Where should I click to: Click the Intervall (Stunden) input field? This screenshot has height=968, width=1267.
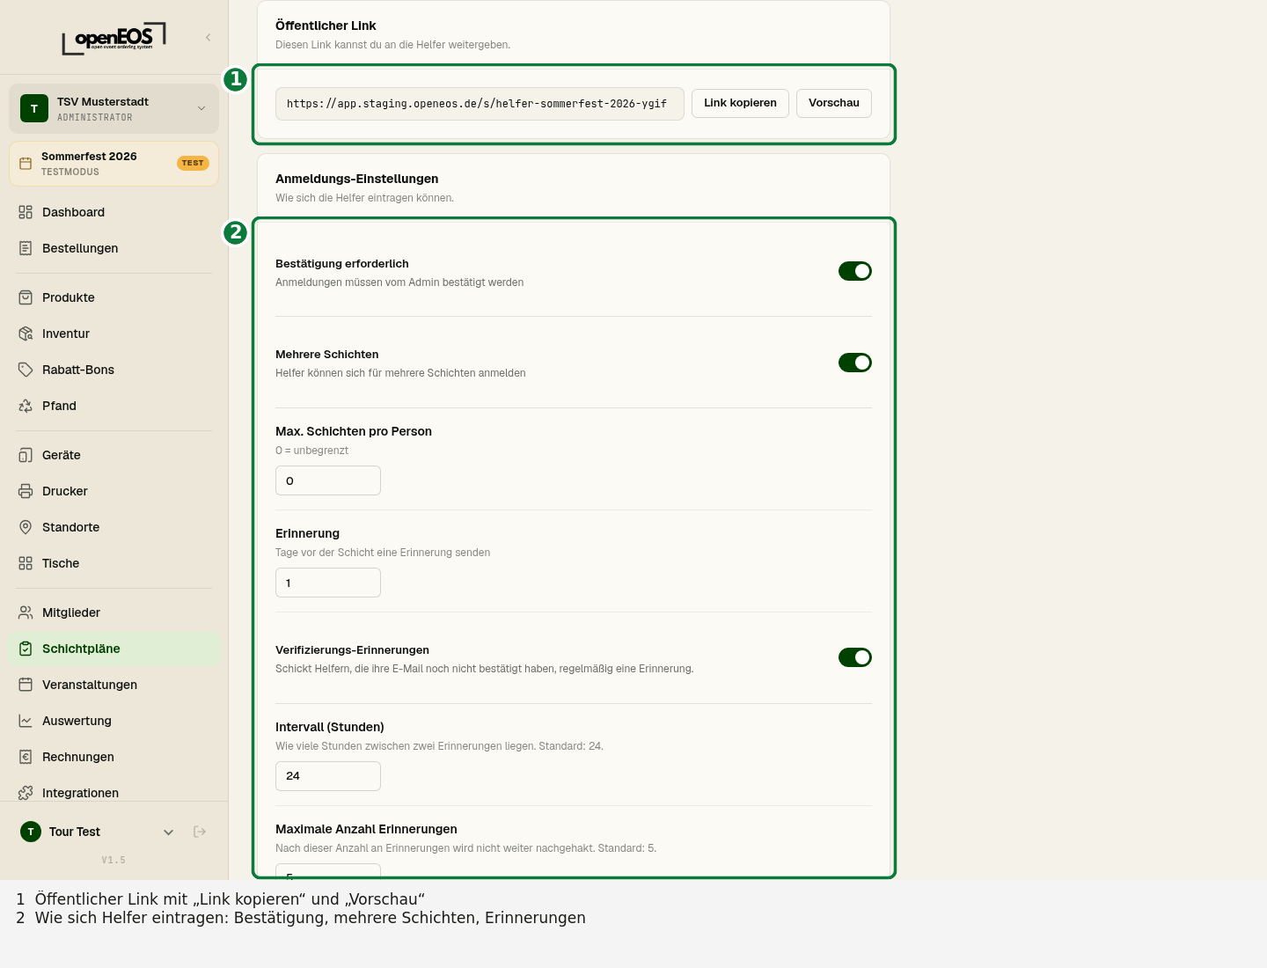point(328,776)
